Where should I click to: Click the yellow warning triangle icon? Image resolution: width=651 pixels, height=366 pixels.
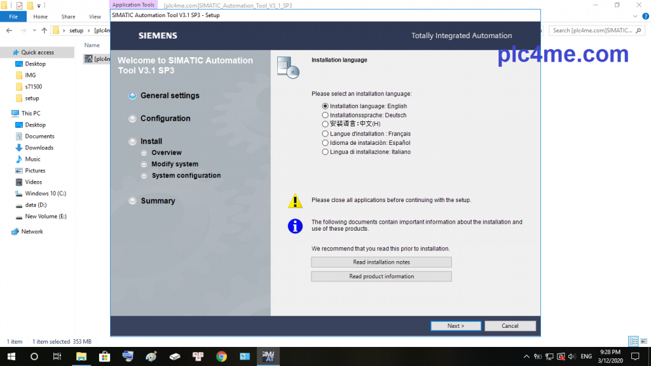point(295,201)
